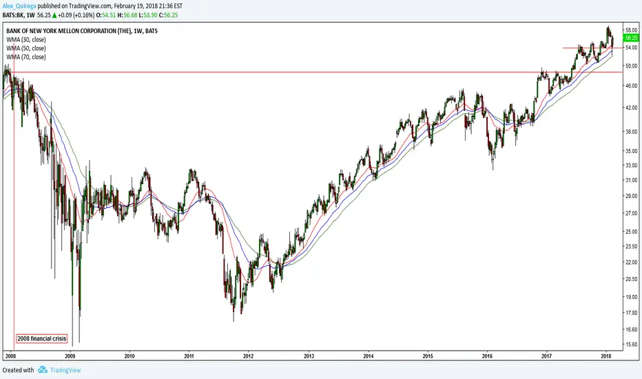This screenshot has width=642, height=379.
Task: Click the 2012 year label on time axis
Action: point(249,356)
